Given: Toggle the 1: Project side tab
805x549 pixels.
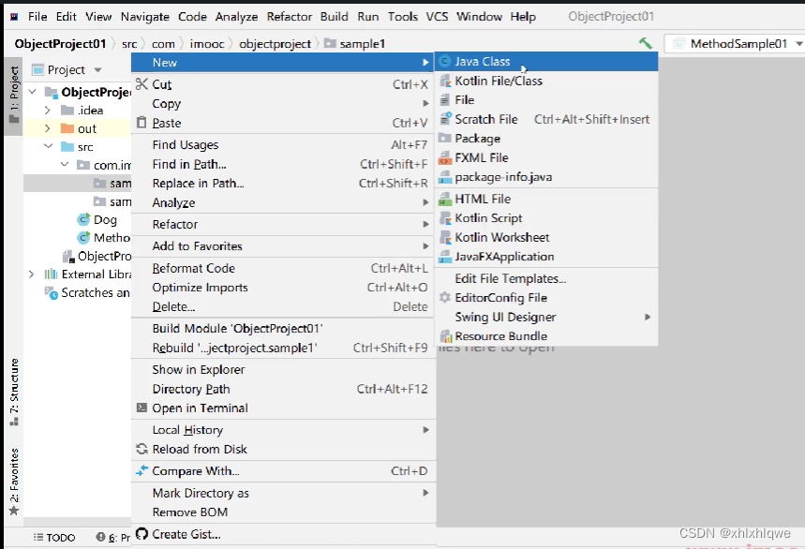Looking at the screenshot, I should click(x=14, y=95).
